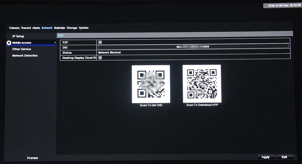302x164 pixels.
Task: Toggle the P2P checkbox
Action: tap(100, 42)
